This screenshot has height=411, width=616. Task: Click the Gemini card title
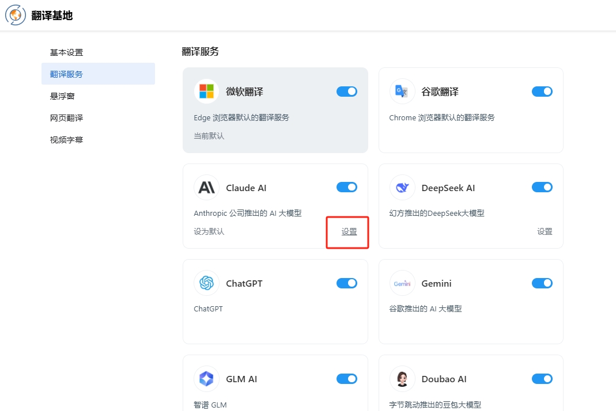point(436,283)
